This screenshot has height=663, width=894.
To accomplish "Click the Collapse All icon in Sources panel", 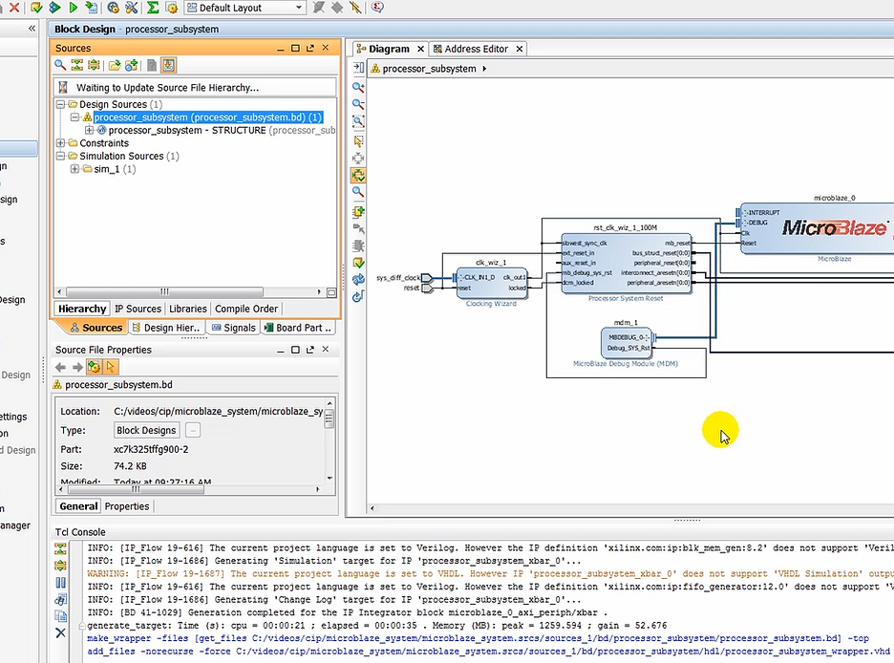I will click(x=77, y=66).
